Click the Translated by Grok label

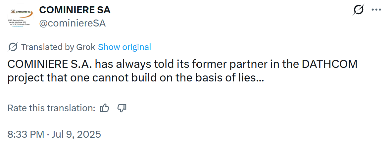point(58,47)
